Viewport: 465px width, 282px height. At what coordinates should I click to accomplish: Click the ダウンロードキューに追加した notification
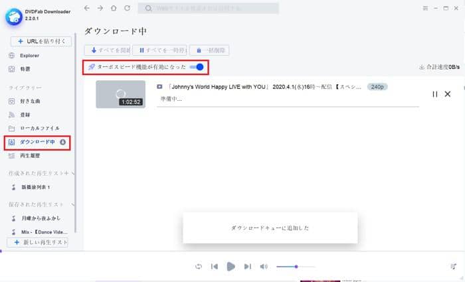pyautogui.click(x=270, y=228)
